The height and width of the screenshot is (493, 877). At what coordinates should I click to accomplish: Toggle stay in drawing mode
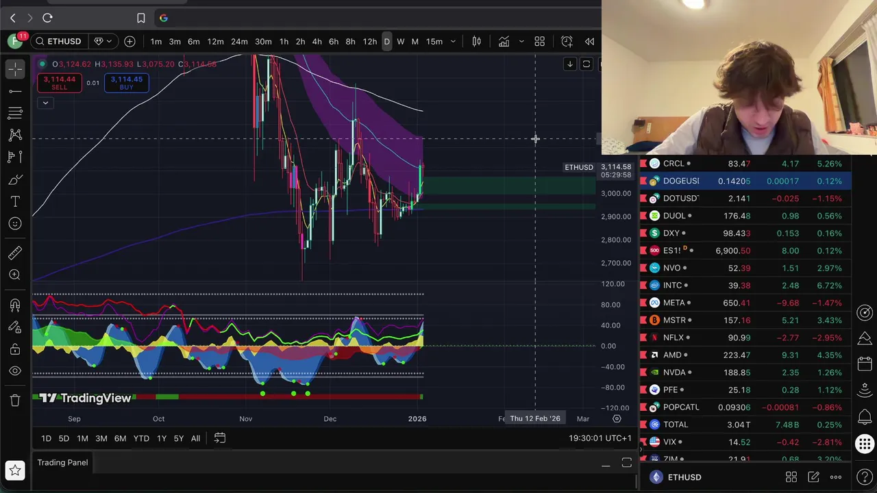15,327
